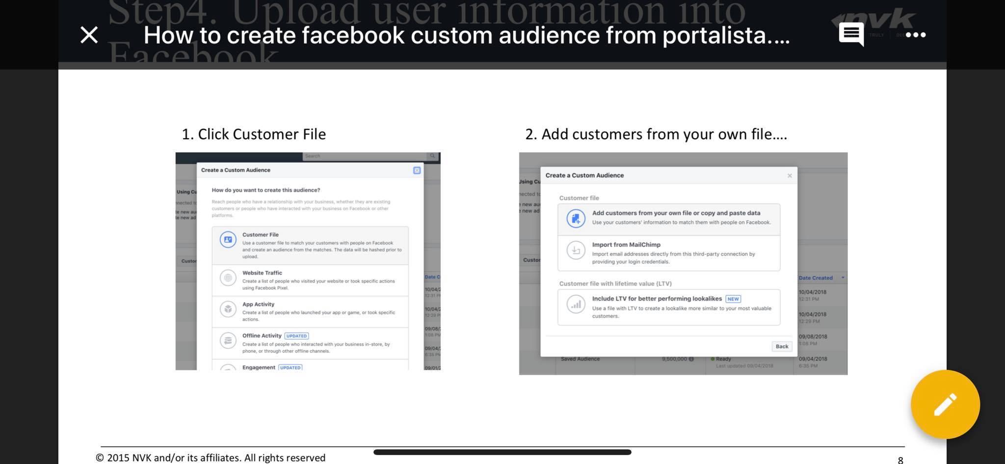Screen dimensions: 1005x464
Task: Close the right Create a Custom Audience dialog
Action: coord(790,176)
